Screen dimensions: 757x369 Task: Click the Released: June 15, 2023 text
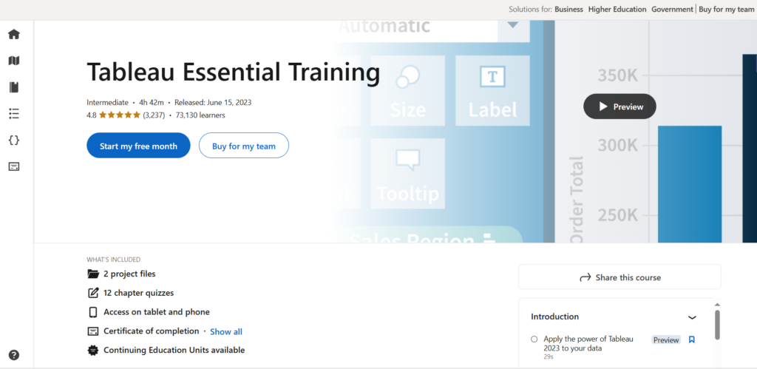[213, 102]
